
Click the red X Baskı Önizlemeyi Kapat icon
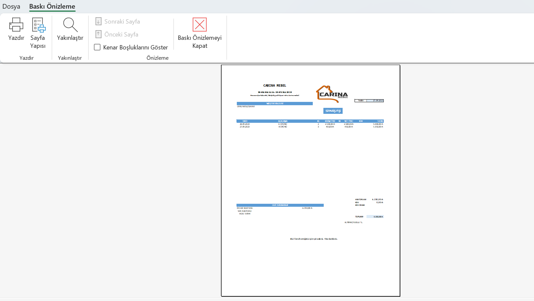click(x=199, y=25)
